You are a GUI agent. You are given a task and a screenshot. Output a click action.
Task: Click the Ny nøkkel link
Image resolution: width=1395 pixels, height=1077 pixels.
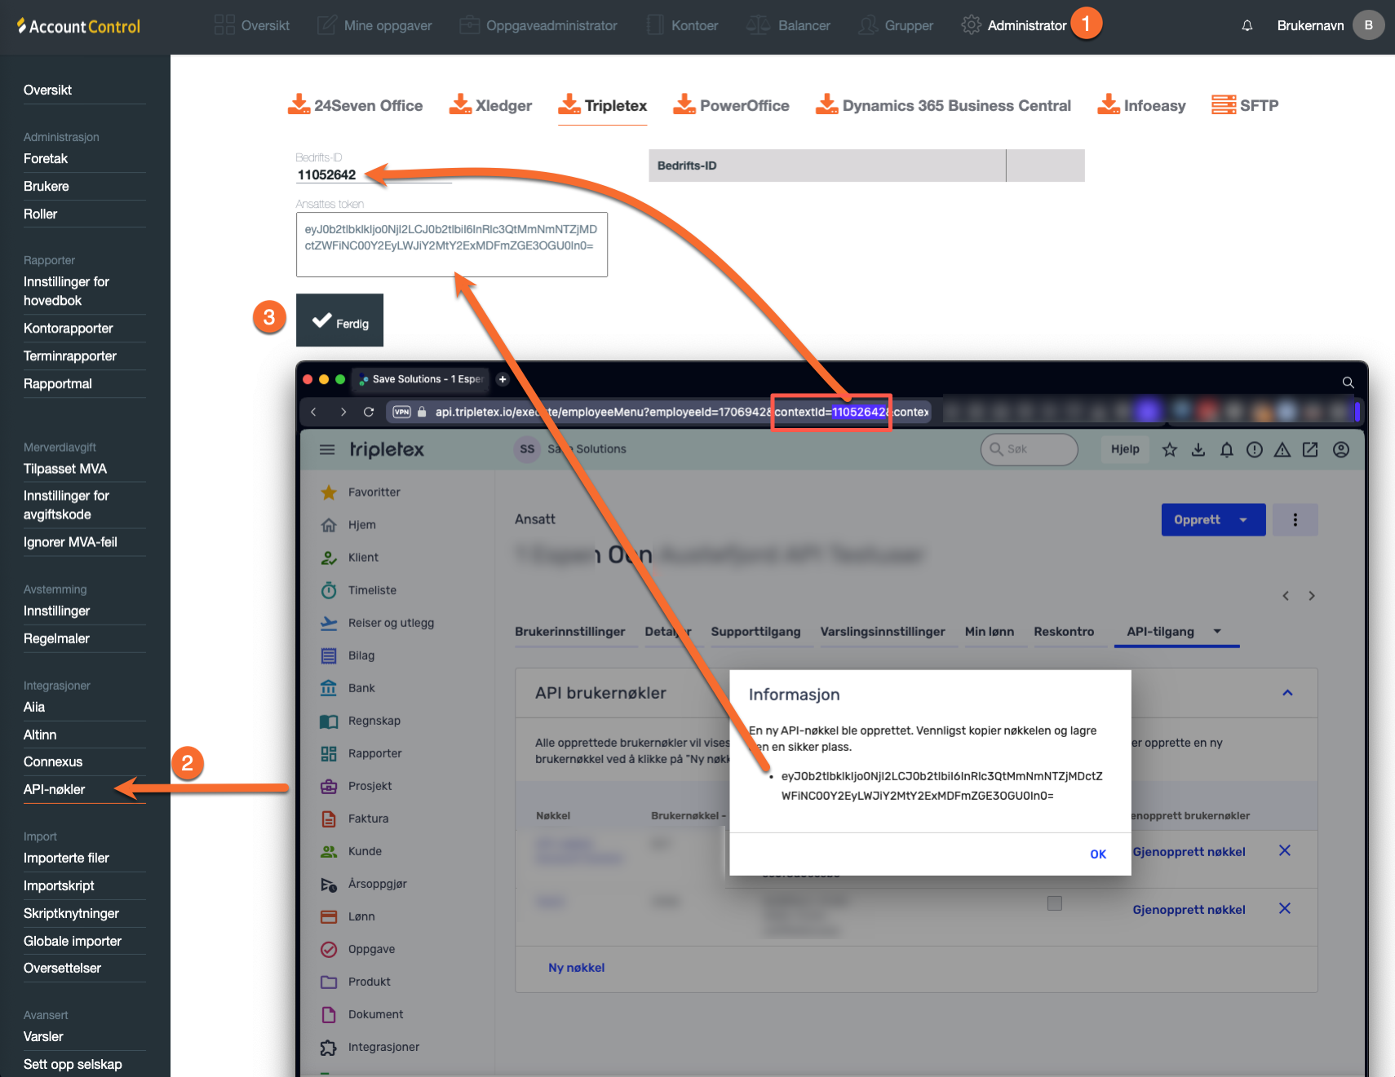(x=576, y=968)
